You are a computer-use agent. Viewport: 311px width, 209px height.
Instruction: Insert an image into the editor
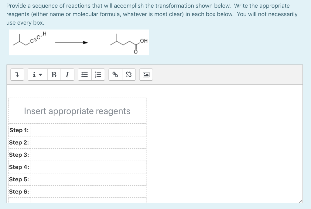pos(146,75)
